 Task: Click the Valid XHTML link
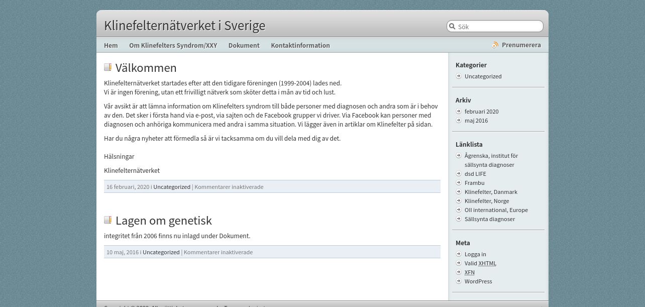pos(480,263)
